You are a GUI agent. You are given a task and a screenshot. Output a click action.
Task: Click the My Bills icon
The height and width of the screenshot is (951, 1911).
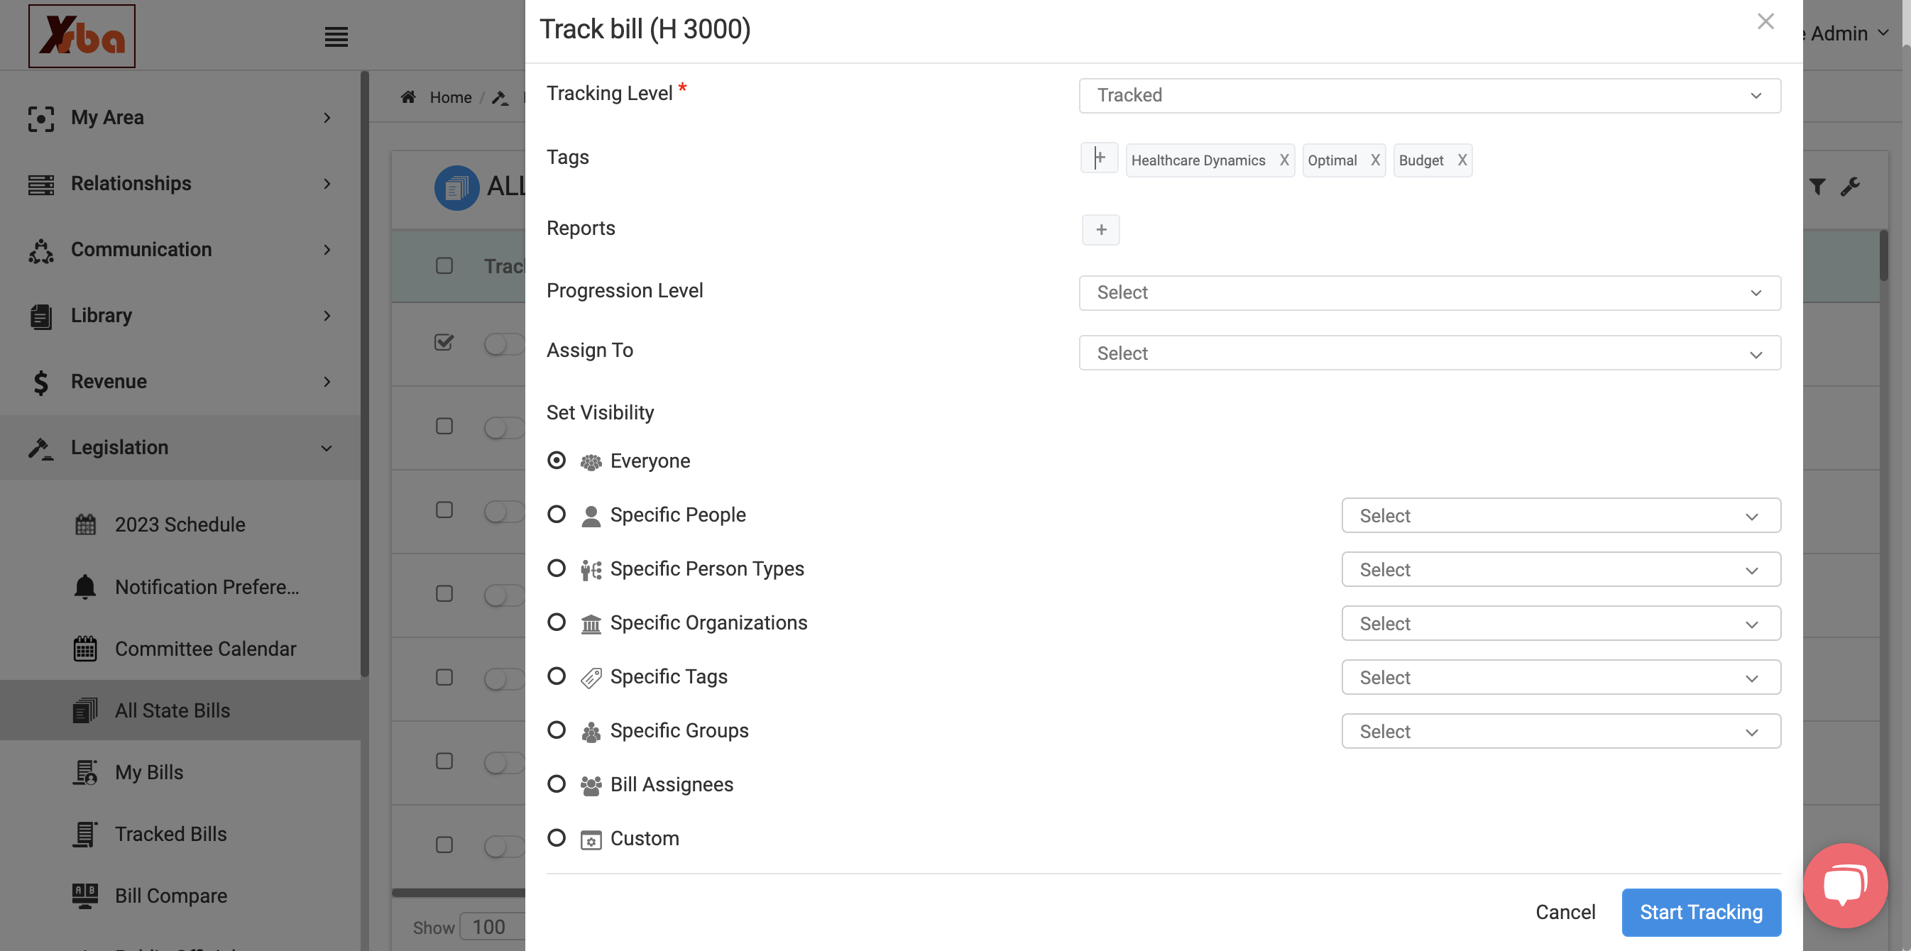pyautogui.click(x=85, y=772)
